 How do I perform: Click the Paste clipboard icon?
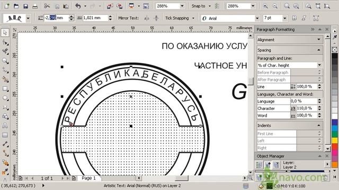click(66, 6)
